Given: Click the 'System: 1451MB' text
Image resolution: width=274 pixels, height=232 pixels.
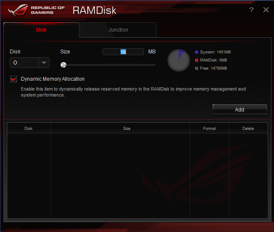Looking at the screenshot, I should (x=215, y=52).
